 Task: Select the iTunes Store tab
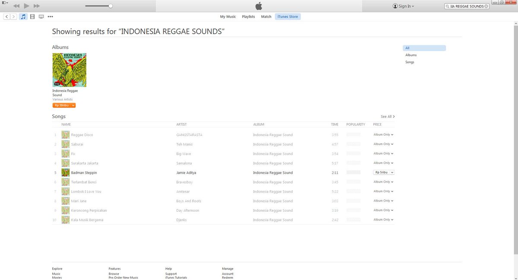coord(288,16)
